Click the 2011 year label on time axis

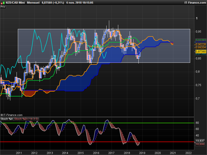(19, 153)
